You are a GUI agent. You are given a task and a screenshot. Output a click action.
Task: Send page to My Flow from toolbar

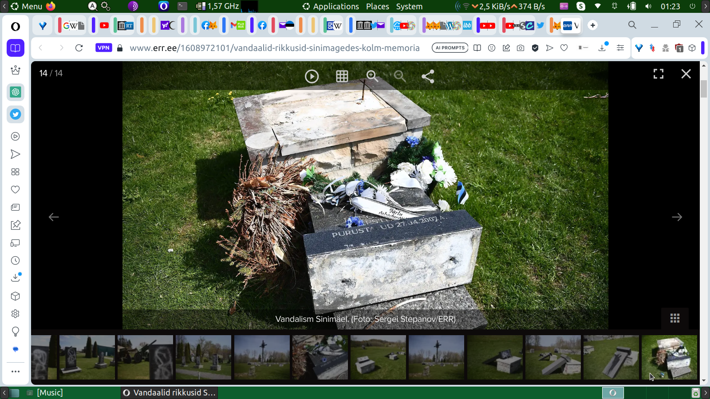[x=549, y=48]
